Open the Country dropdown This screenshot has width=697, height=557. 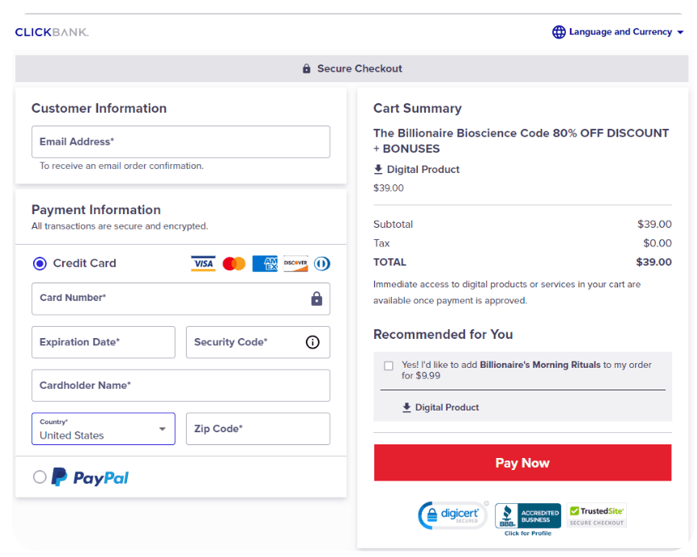click(x=103, y=428)
